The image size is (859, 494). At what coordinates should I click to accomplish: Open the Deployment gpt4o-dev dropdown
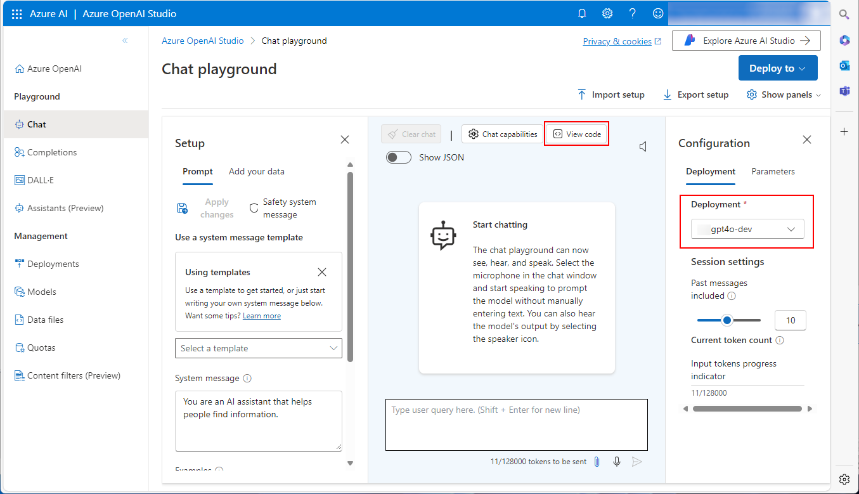[747, 229]
